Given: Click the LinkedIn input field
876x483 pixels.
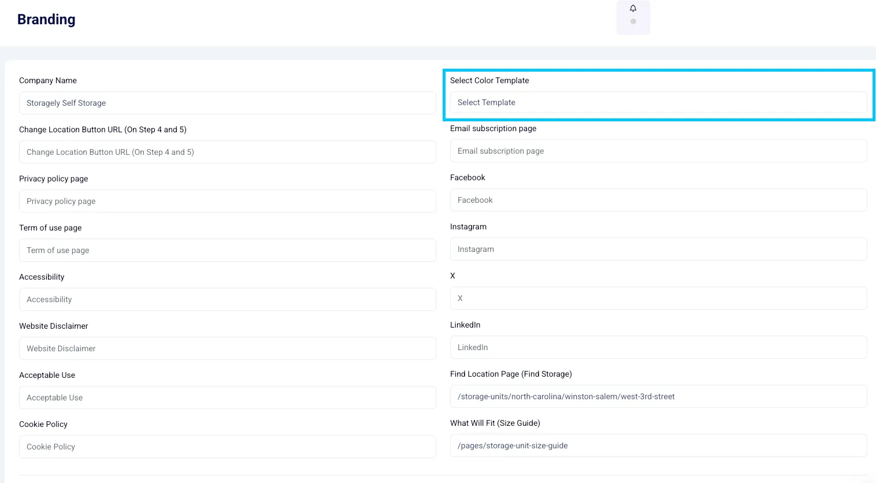Looking at the screenshot, I should tap(659, 347).
